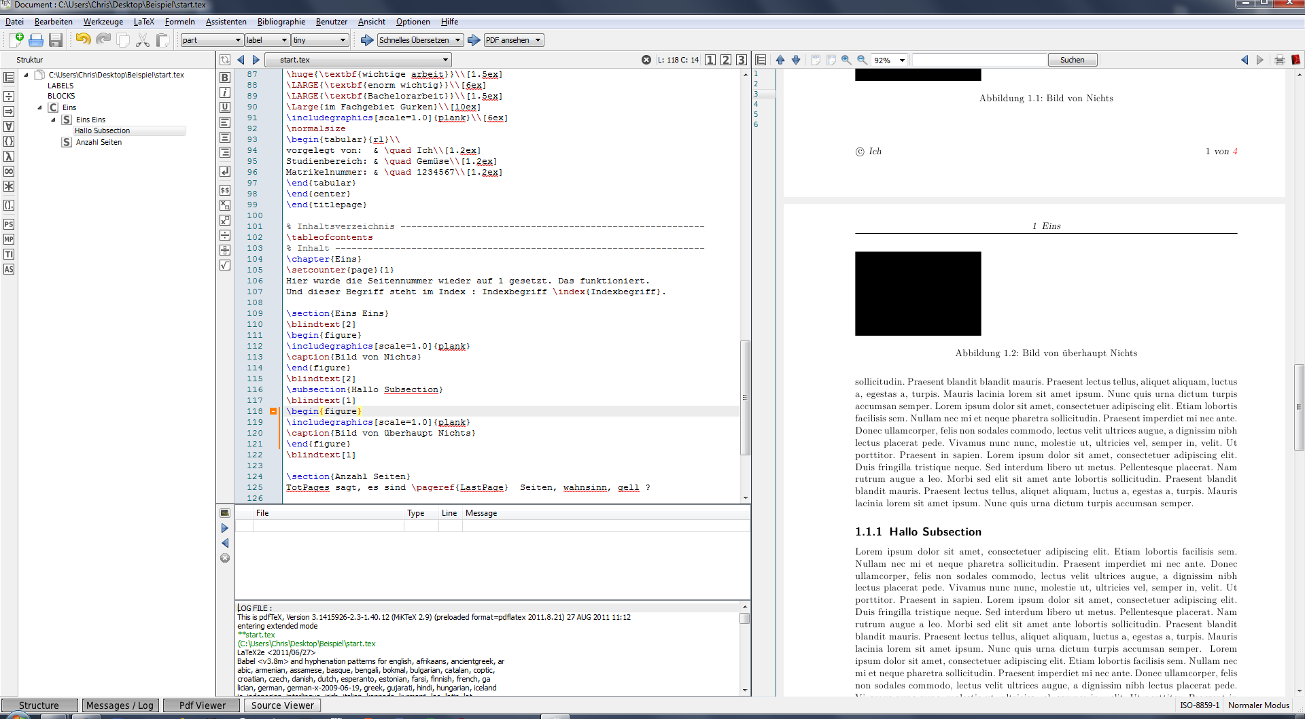Click the run arrow beside Schnelles Übersetzen
Screen dimensions: 1305x719
367,40
